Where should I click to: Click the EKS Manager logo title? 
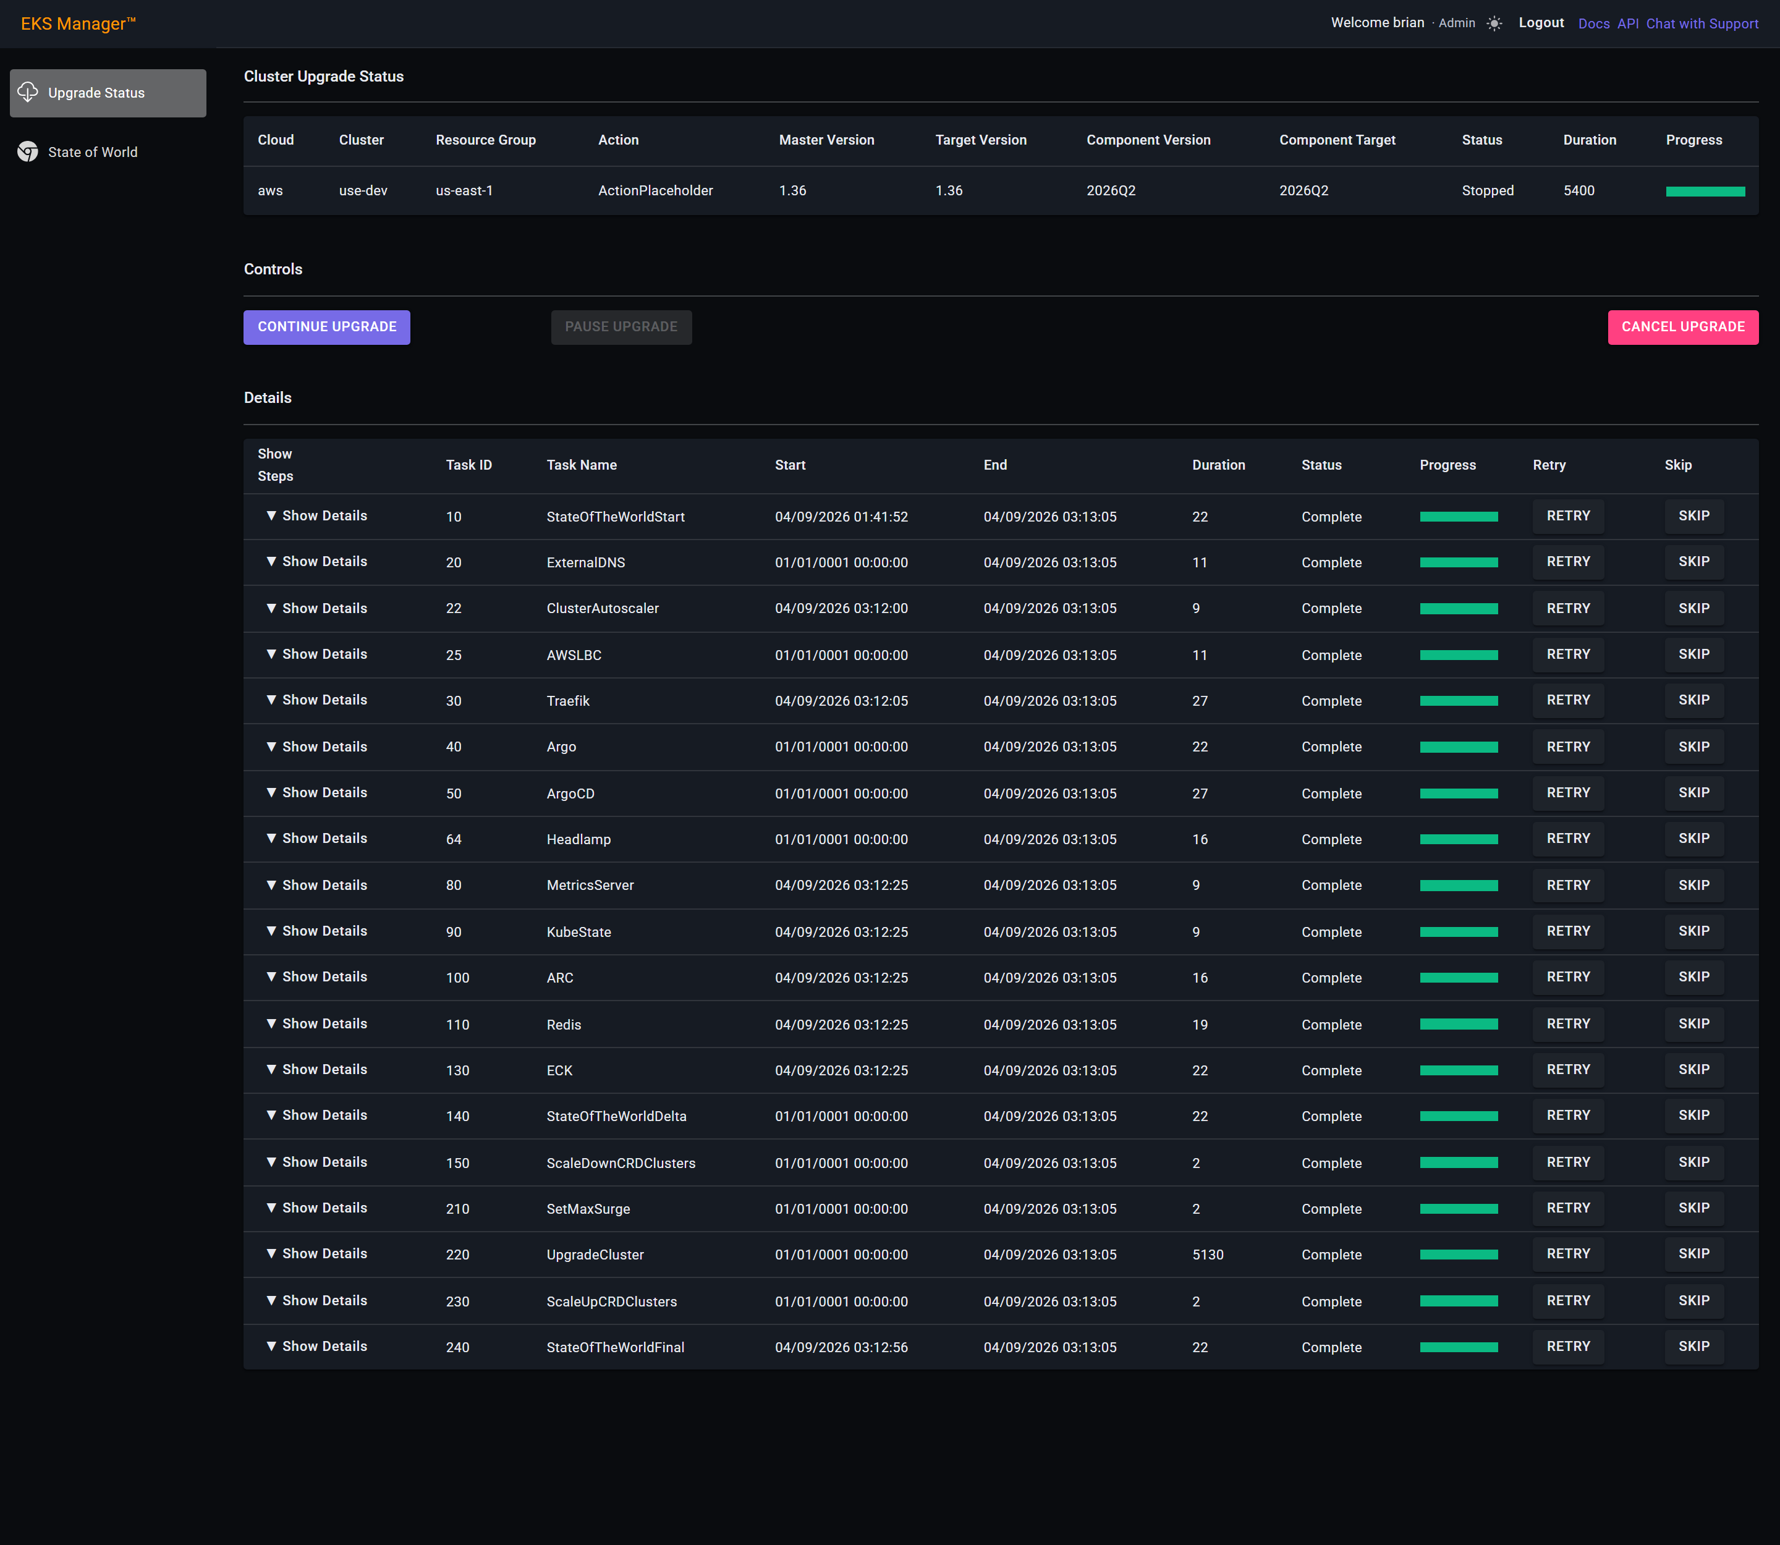click(78, 23)
